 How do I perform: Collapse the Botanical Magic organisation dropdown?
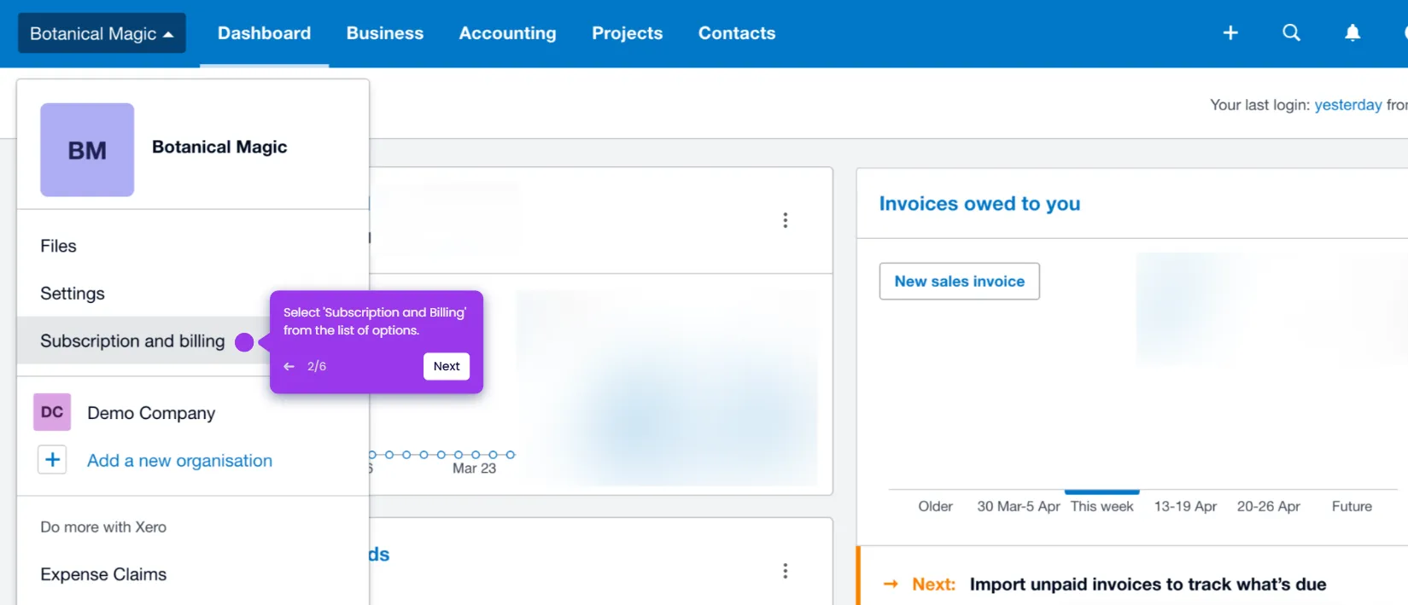[102, 33]
